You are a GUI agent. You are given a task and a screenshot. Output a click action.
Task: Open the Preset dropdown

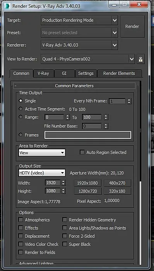coord(79,33)
